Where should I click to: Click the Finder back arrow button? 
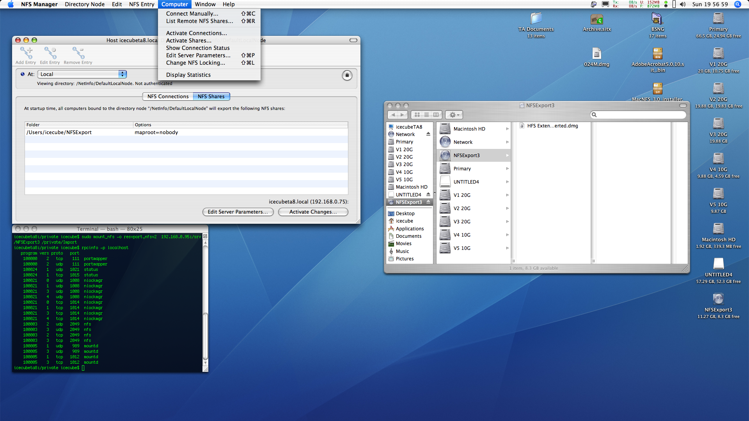click(x=393, y=115)
